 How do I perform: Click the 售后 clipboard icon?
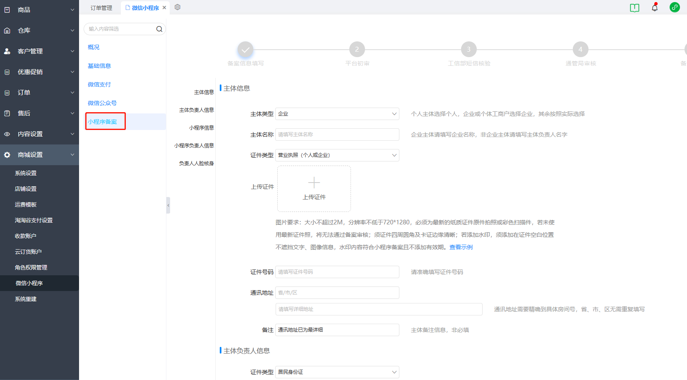[7, 113]
